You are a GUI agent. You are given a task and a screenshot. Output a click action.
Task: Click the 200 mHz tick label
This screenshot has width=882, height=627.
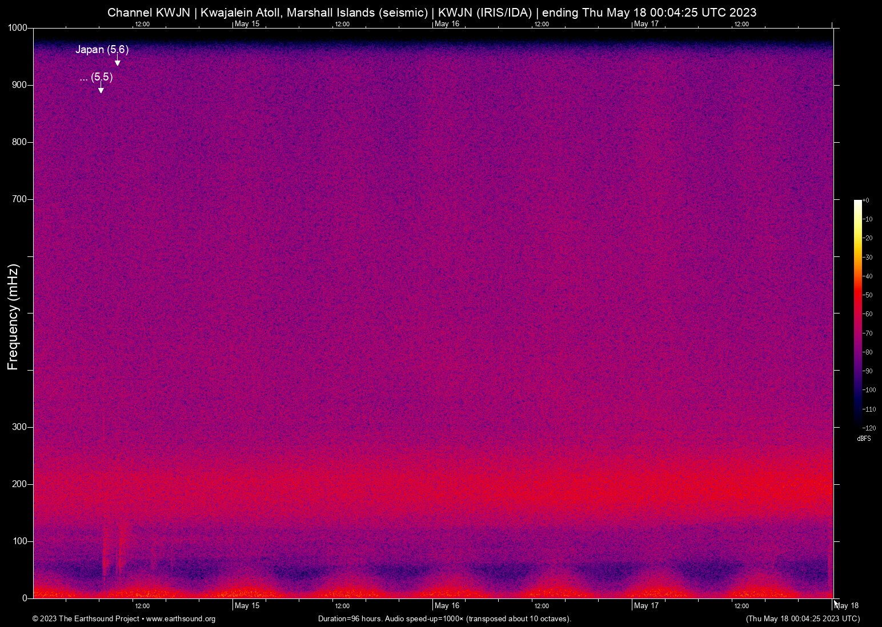[x=19, y=484]
